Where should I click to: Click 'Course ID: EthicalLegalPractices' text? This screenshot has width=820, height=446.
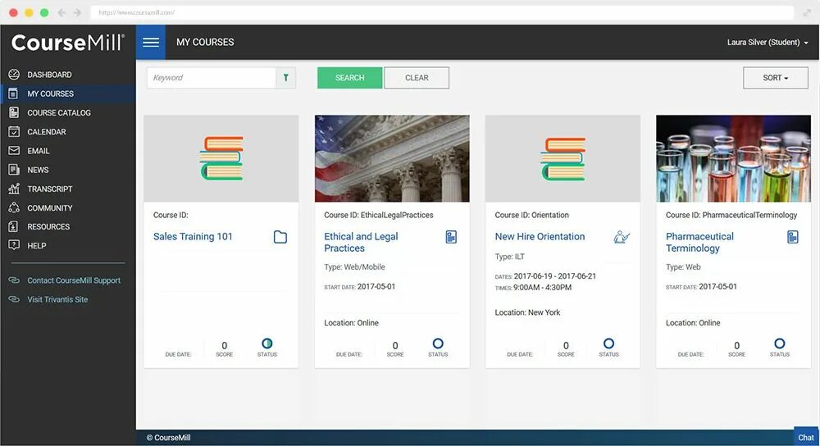click(x=379, y=215)
